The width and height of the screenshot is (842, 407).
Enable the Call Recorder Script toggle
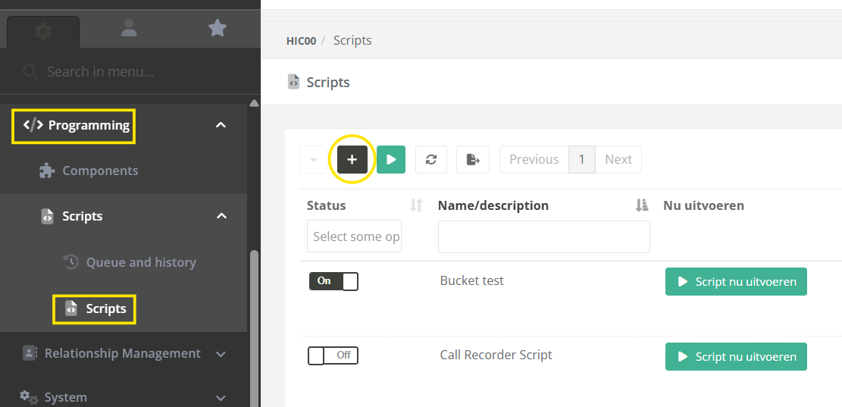(333, 355)
